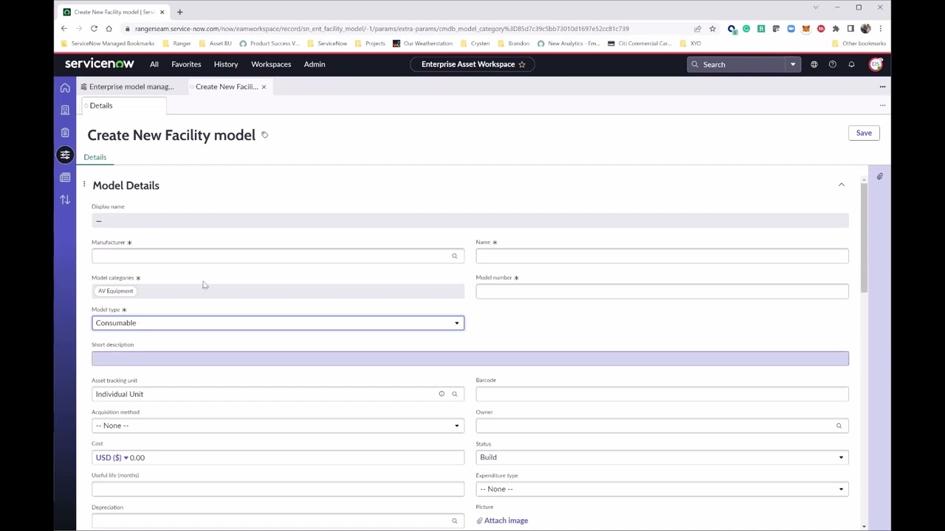Open the Acquisition method dropdown
This screenshot has height=531, width=945.
tap(278, 426)
